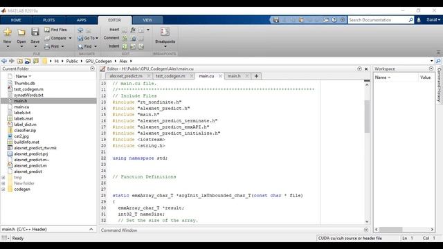Click the navigate back arrow in ribbon

pyautogui.click(x=80, y=30)
